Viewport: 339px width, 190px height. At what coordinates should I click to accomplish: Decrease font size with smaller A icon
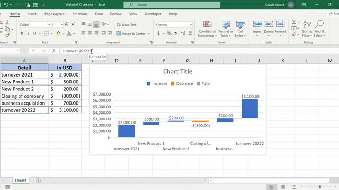[x=73, y=24]
